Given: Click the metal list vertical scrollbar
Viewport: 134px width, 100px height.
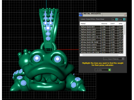Looking at the screenshot, I should point(125,30).
